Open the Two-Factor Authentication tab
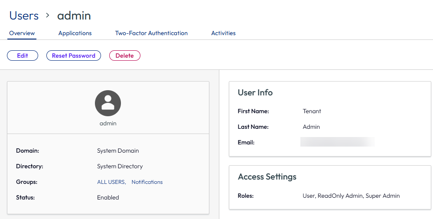The width and height of the screenshot is (433, 219). [151, 33]
